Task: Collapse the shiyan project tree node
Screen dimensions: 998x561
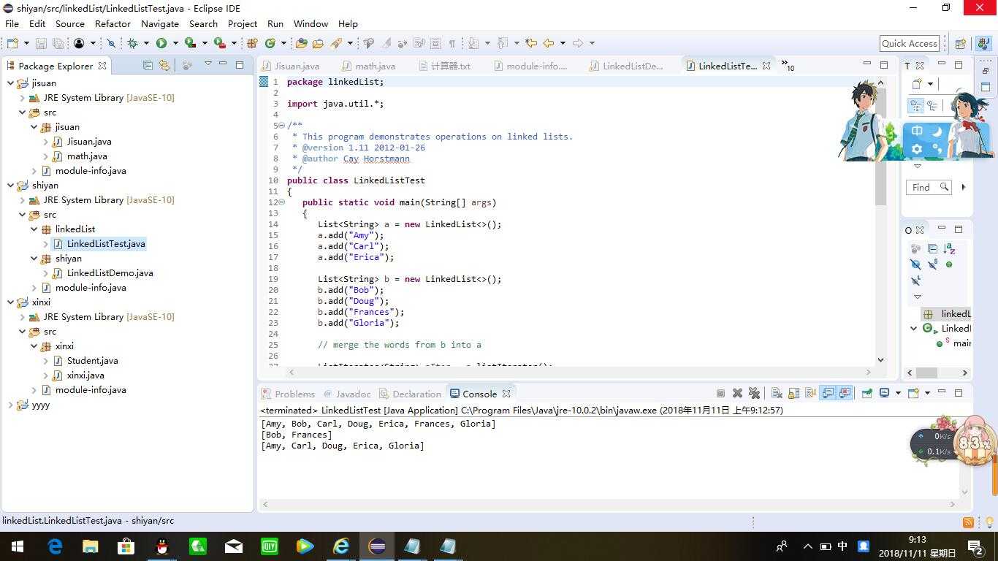Action: click(x=11, y=185)
